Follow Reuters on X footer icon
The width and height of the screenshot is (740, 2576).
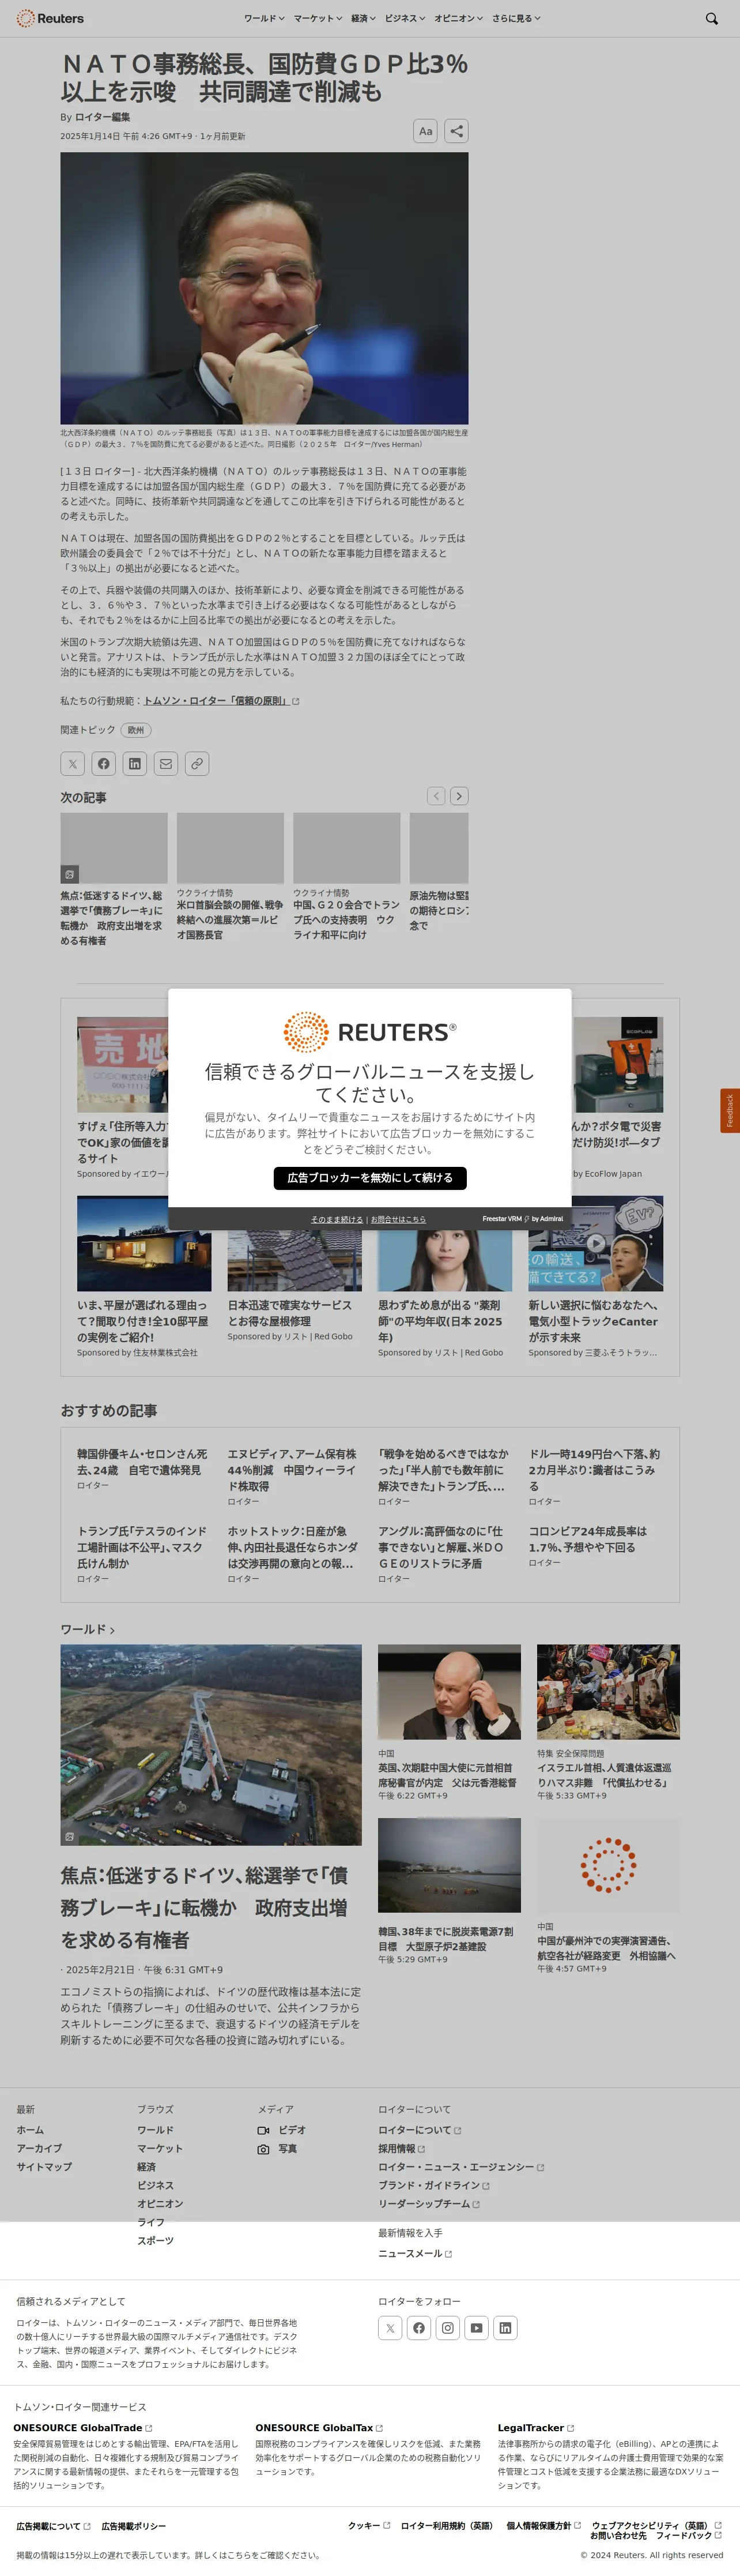tap(391, 2328)
